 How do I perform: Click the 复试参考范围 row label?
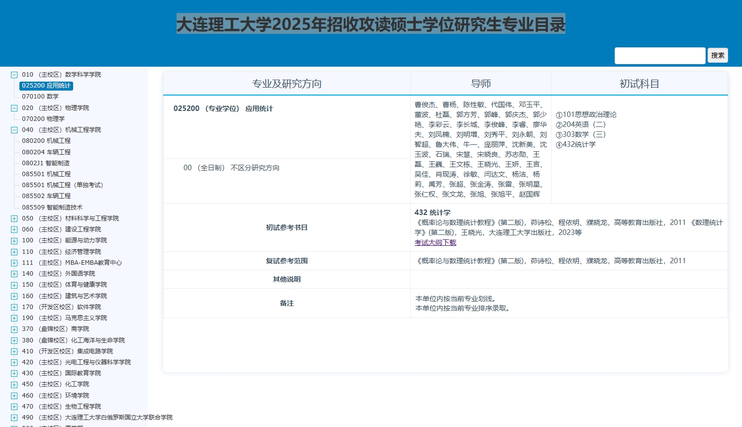pos(286,261)
